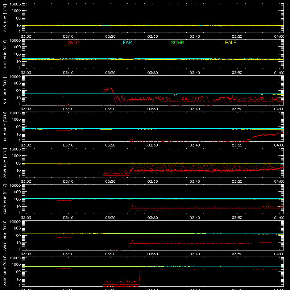This screenshot has height=290, width=290.
Task: Click the 10 y-axis label of 15400 MHz panel
Action: 19,279
